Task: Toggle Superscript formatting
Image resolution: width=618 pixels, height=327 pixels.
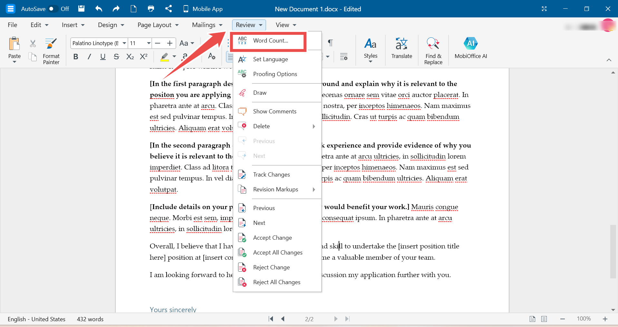Action: [144, 57]
